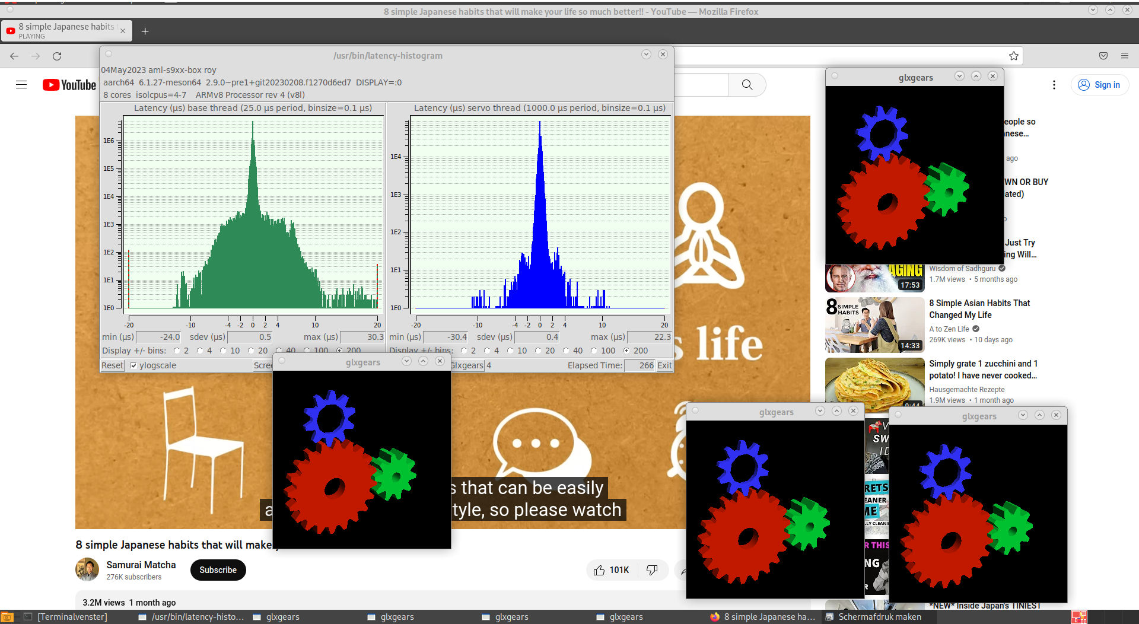
Task: Click Exit in the latency-histogram window
Action: pyautogui.click(x=664, y=365)
